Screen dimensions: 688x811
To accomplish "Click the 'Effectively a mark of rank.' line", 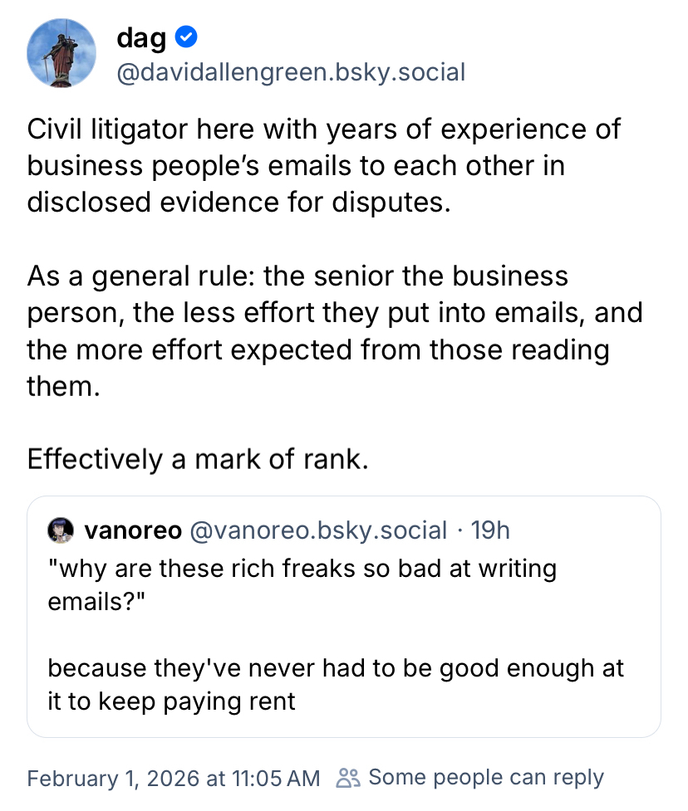I will pos(197,459).
